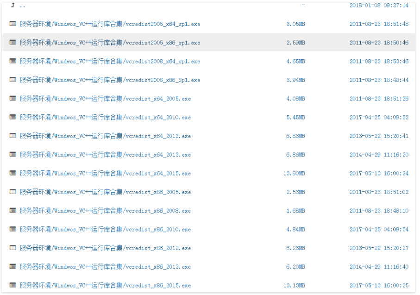Image resolution: width=420 pixels, height=295 pixels.
Task: Click file icon beside vcredist_x64_2005.exe
Action: (13, 99)
